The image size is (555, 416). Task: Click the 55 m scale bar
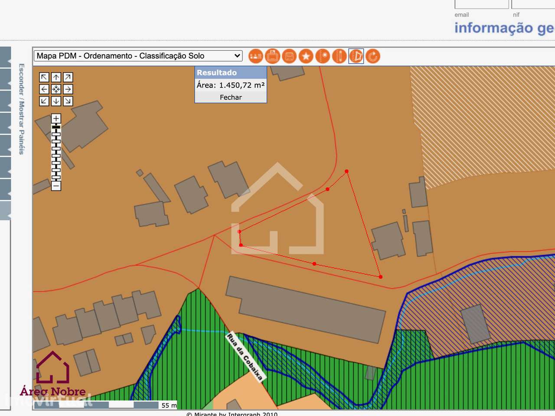106,405
